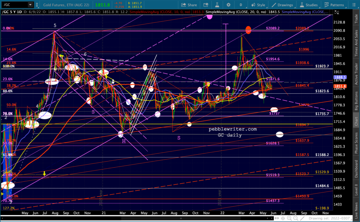Open the list options menu at top right
Viewport: 360px width, 222px height.
(x=354, y=5)
